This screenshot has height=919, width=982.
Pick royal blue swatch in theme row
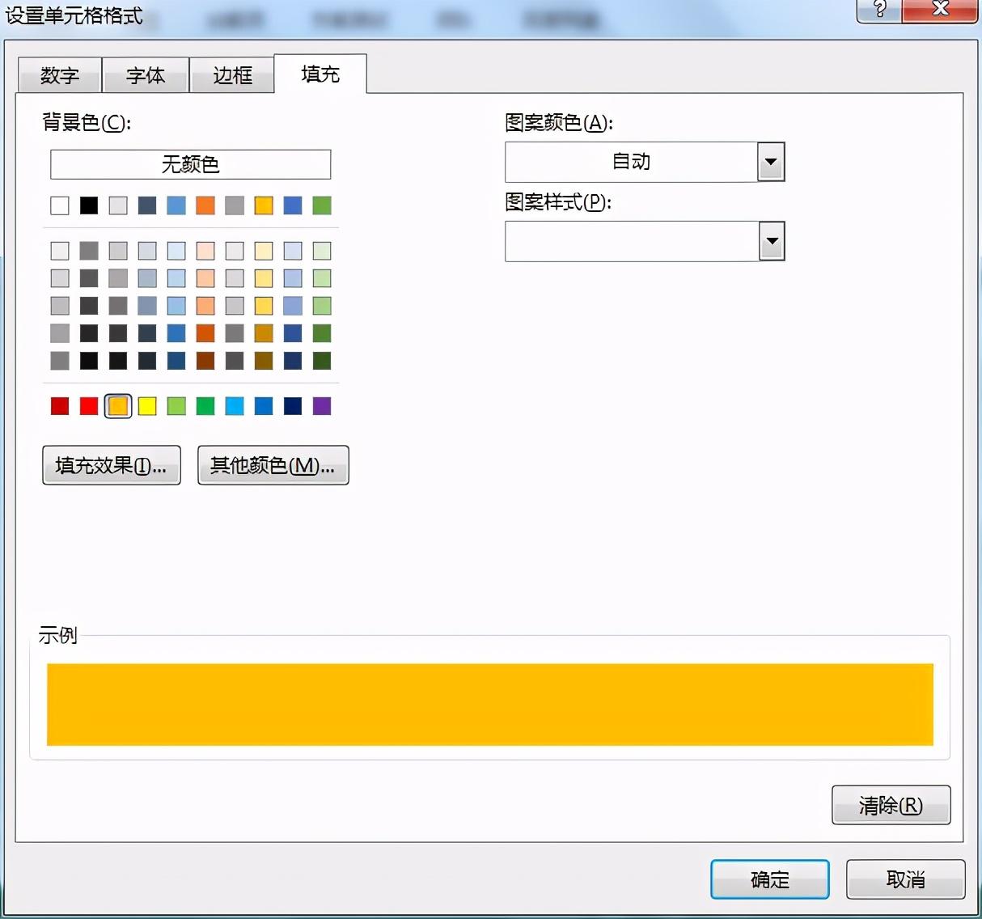[x=293, y=205]
